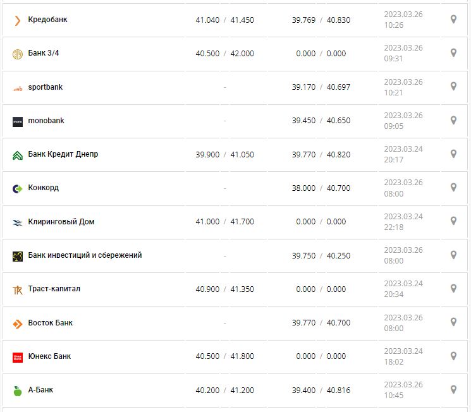Open map location for sportbank
The height and width of the screenshot is (412, 471).
point(453,87)
